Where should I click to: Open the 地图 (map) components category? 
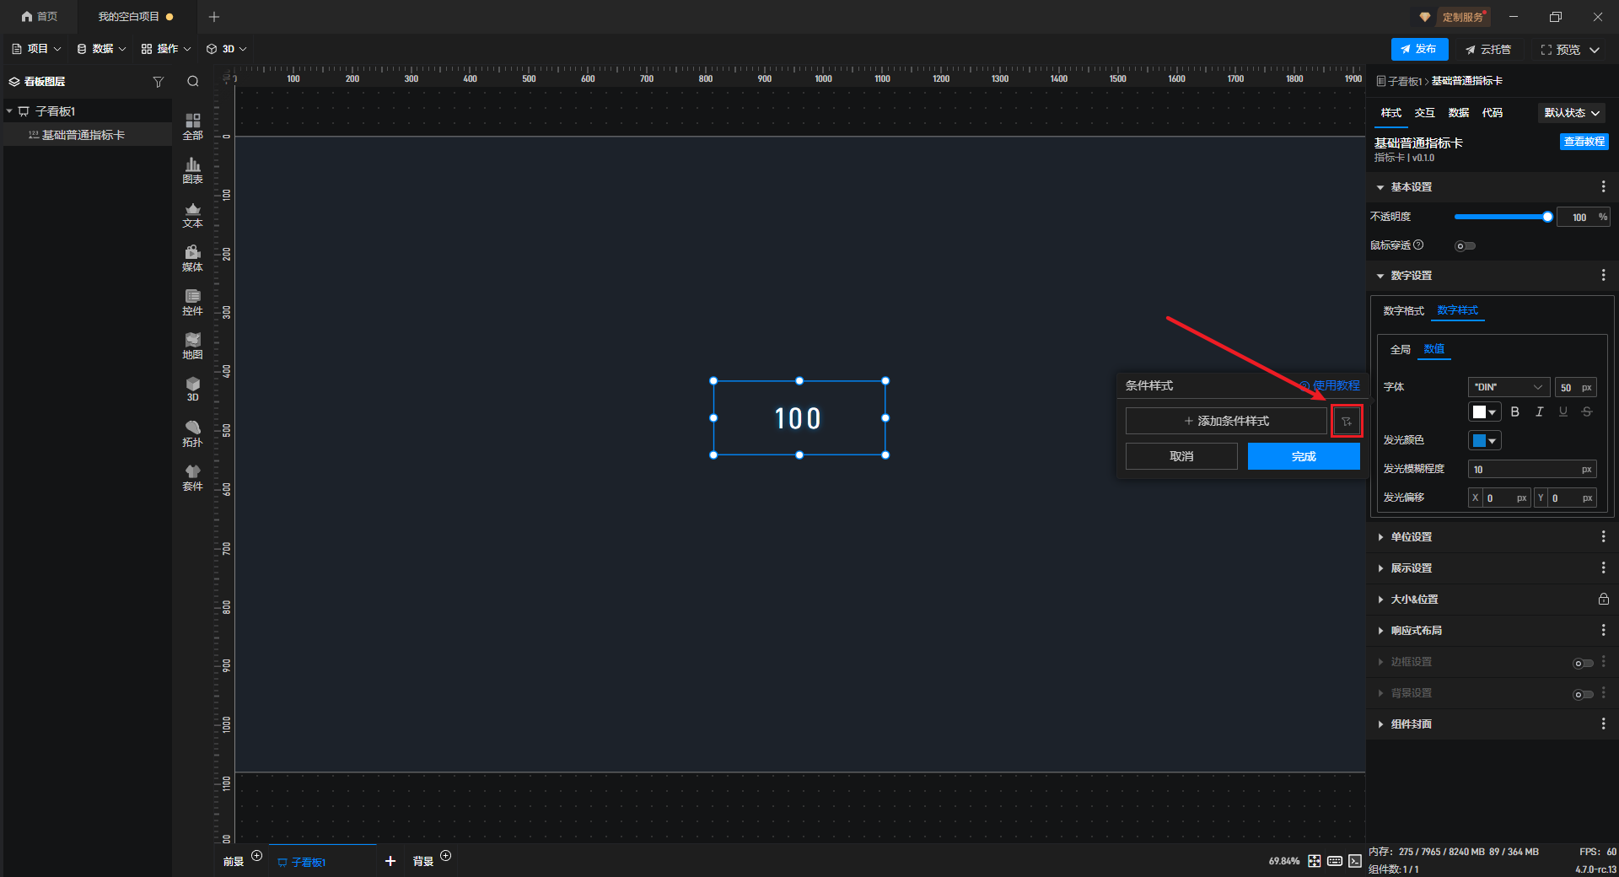[x=192, y=345]
